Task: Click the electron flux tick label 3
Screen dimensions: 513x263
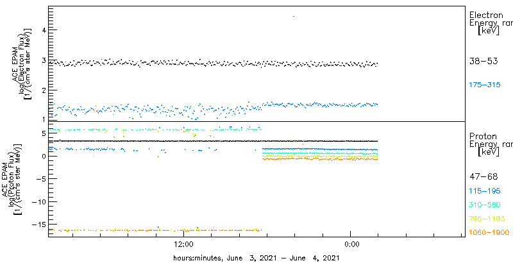Action: 42,60
